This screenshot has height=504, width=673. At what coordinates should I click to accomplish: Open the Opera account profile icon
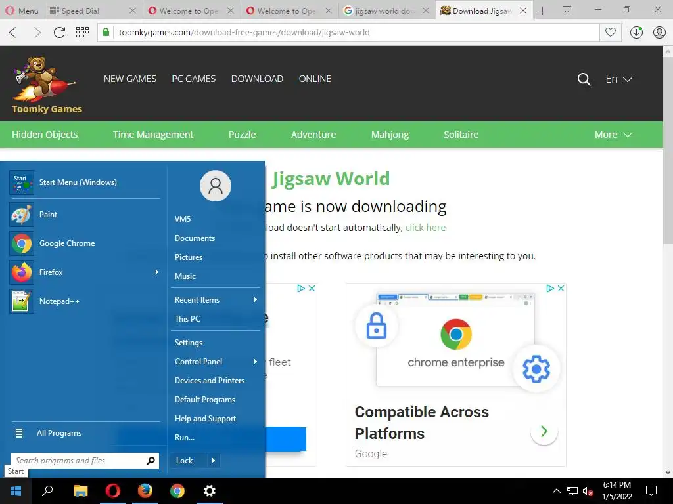[659, 32]
